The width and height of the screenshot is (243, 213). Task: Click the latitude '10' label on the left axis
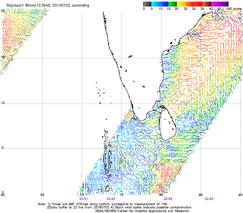tap(3, 103)
